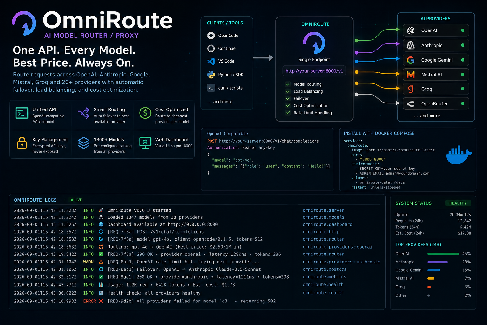Viewport: 487px width, 325px height.
Task: Select the Google Gemini logo
Action: point(411,60)
